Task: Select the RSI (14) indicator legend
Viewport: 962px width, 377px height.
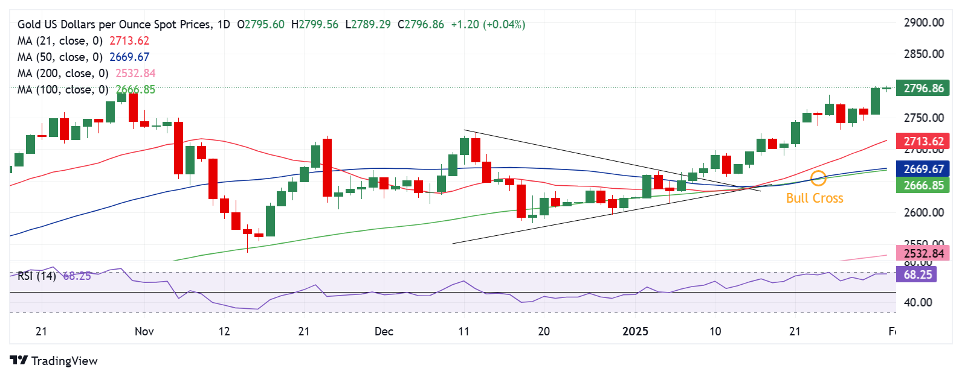Action: coord(36,276)
